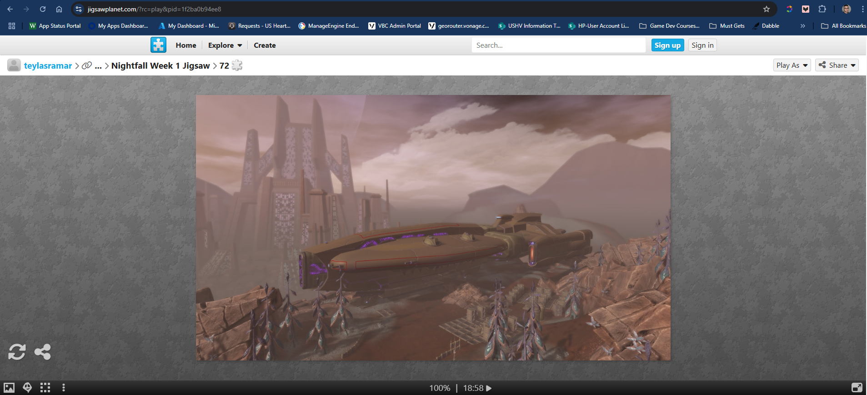Open the USHV Information T... bookmark

tap(529, 26)
